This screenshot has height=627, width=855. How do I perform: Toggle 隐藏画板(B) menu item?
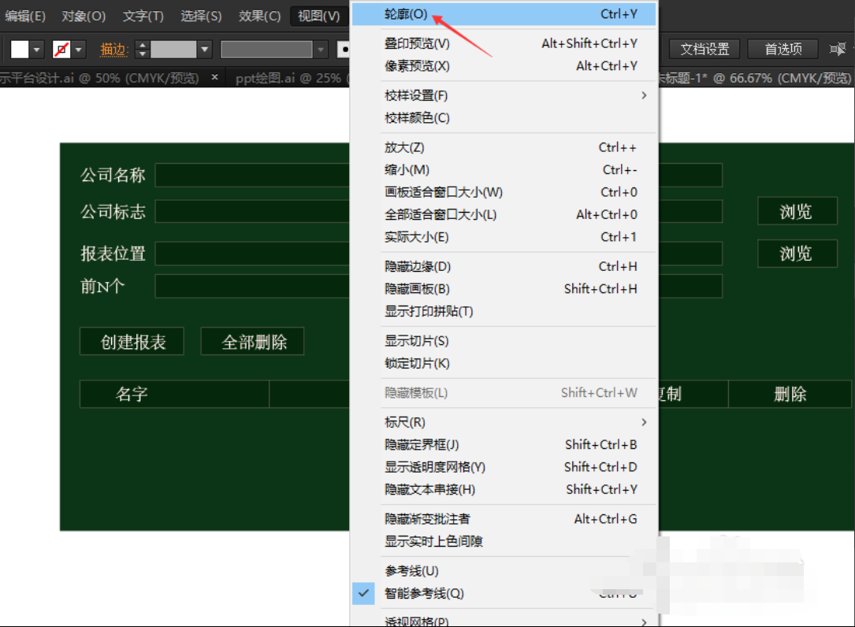(x=504, y=289)
